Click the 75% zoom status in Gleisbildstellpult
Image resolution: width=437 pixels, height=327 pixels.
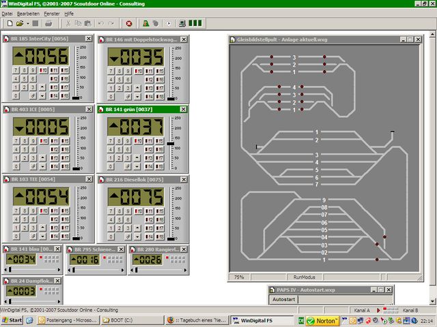[x=239, y=277]
